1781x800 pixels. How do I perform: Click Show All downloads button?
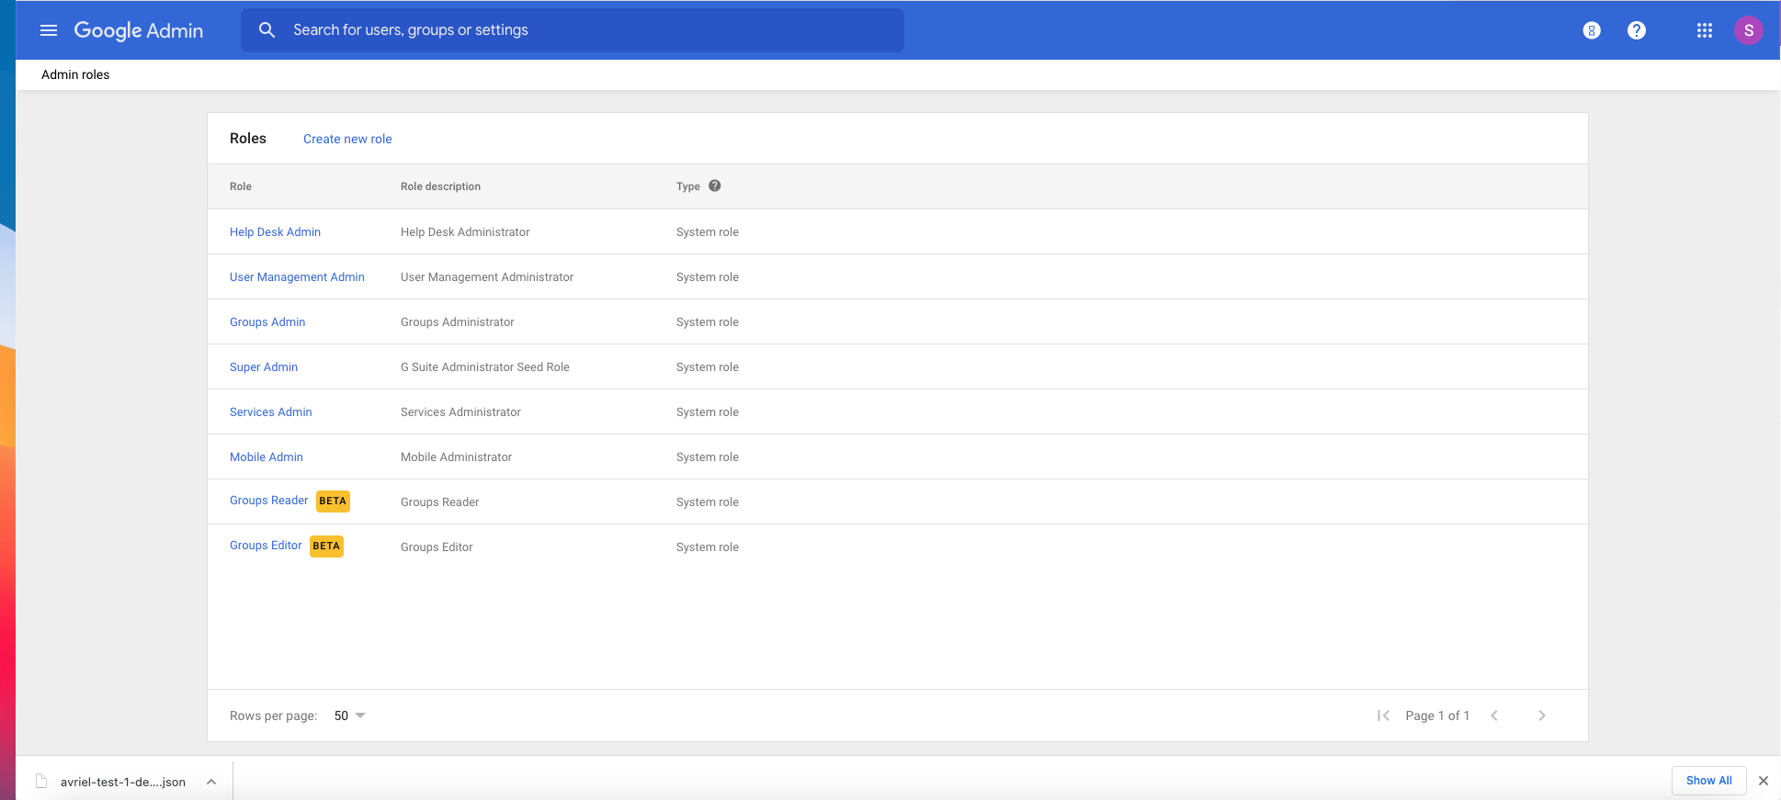point(1709,781)
